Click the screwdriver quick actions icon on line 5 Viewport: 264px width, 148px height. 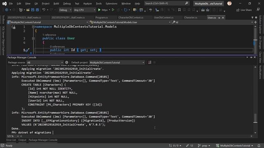click(x=27, y=50)
